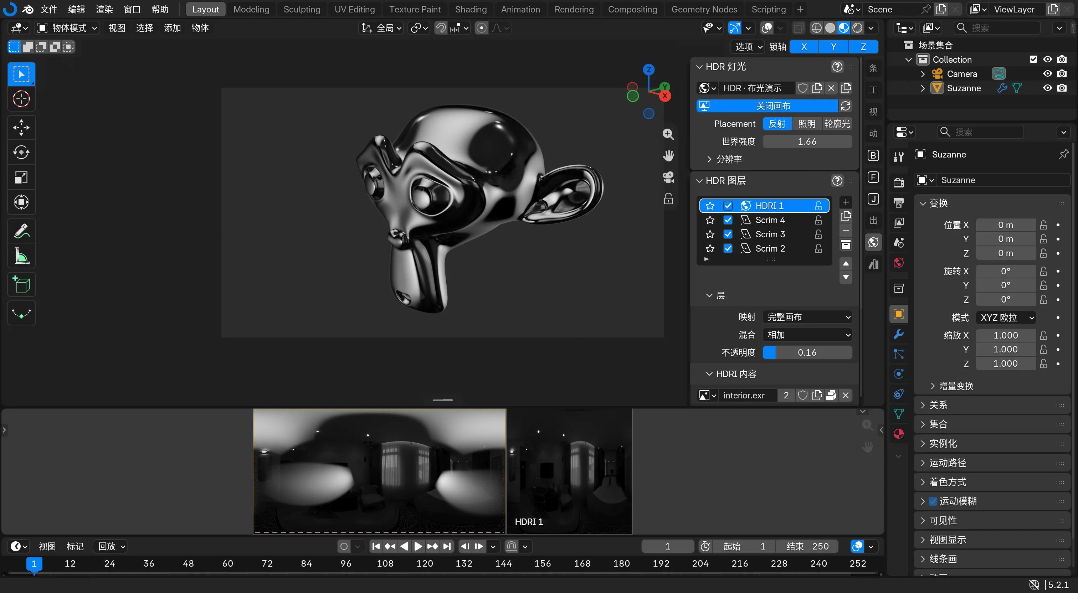Refresh the canvas next to 关闭画布

click(x=846, y=106)
